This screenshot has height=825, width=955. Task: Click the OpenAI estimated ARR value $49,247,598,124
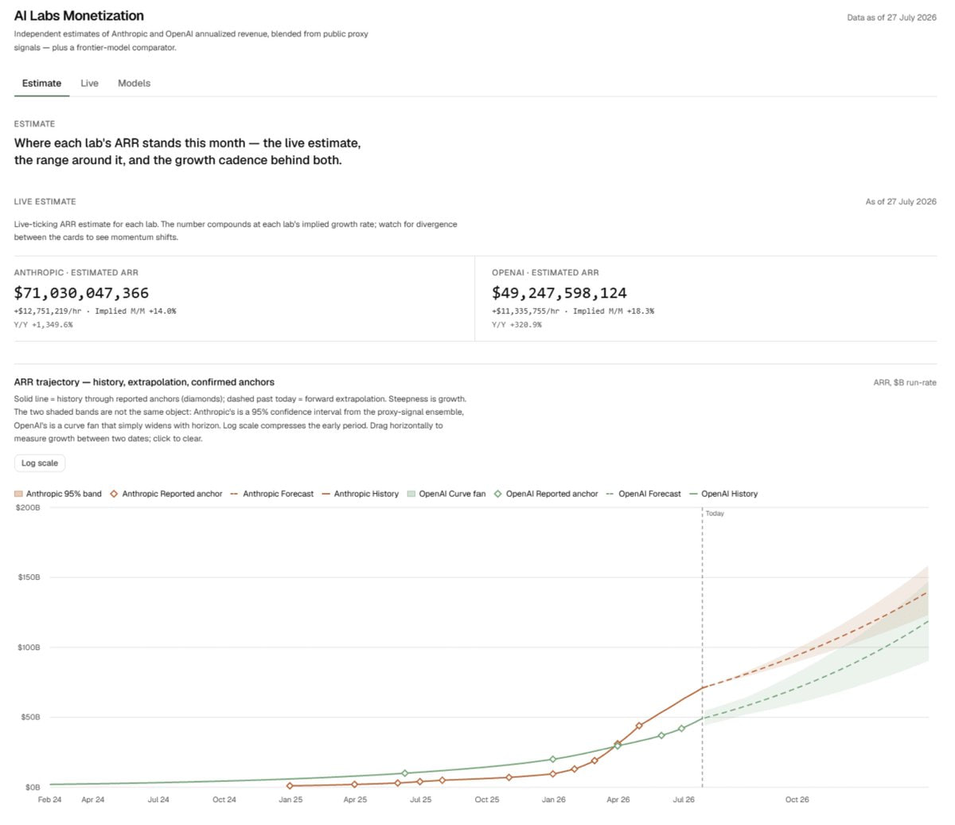559,293
